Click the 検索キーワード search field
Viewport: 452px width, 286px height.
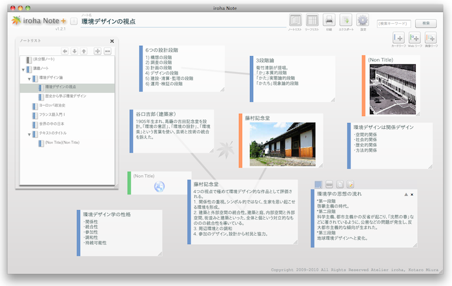click(x=394, y=23)
